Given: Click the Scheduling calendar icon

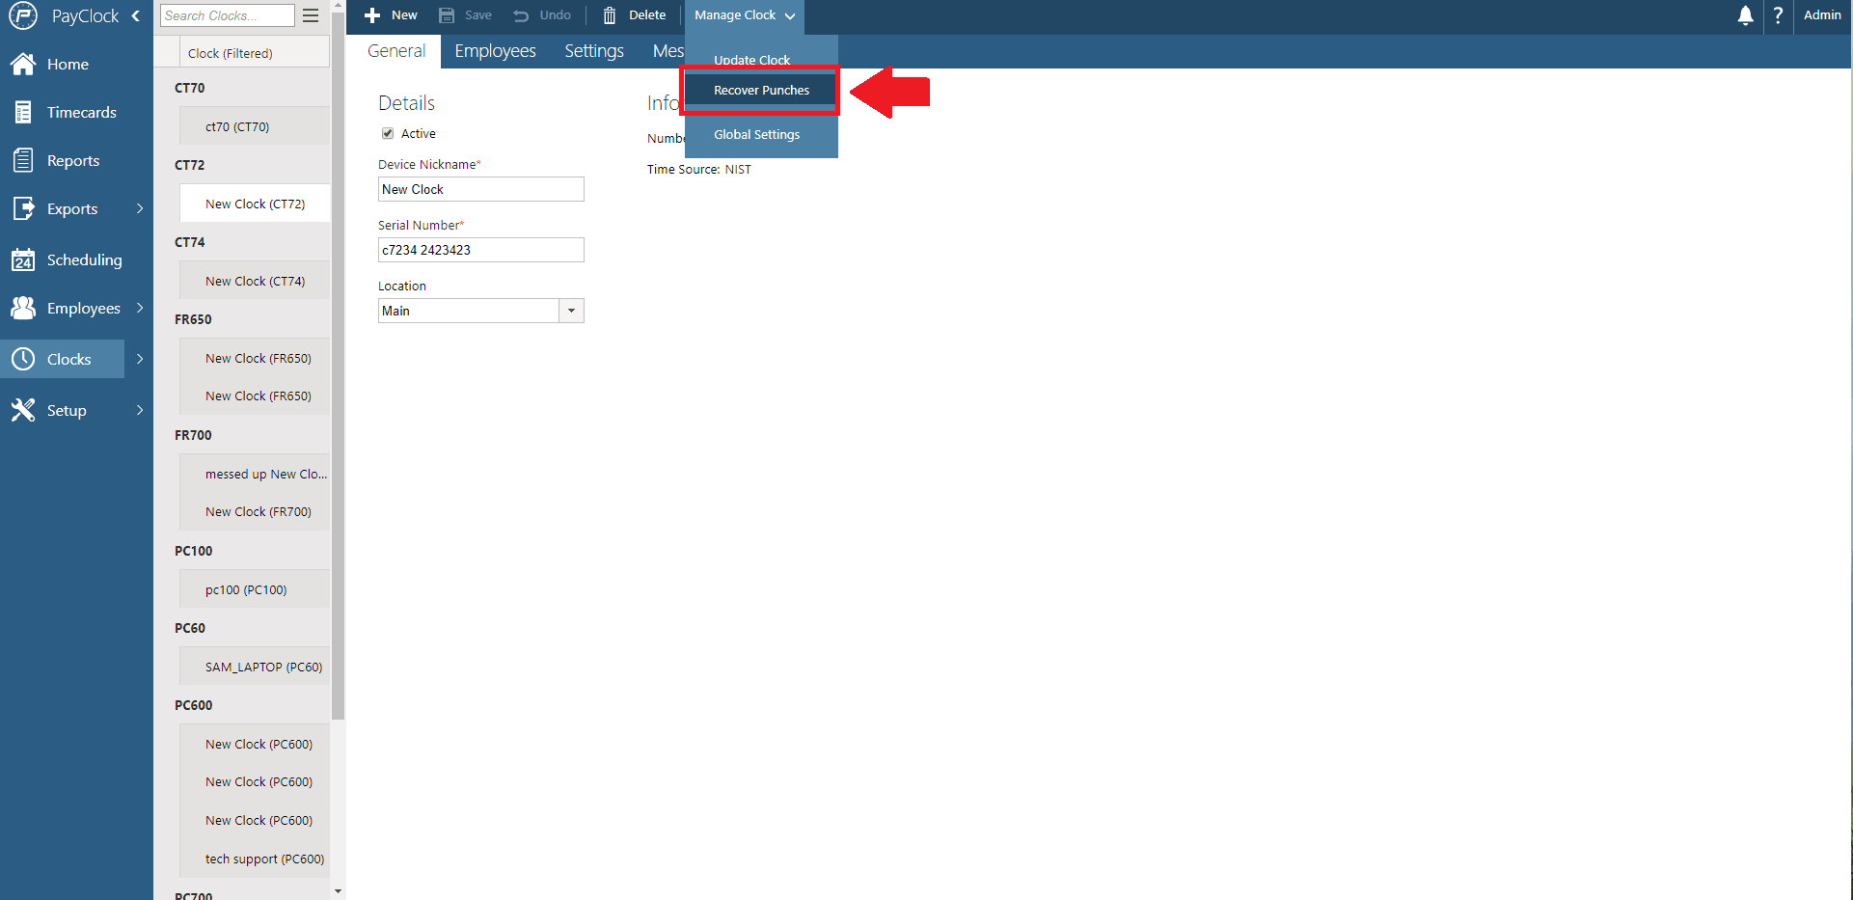Looking at the screenshot, I should (23, 259).
